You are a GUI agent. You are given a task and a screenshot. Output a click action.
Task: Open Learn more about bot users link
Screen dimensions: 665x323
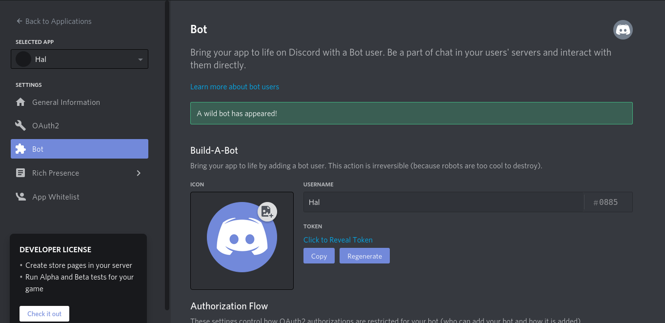click(235, 86)
